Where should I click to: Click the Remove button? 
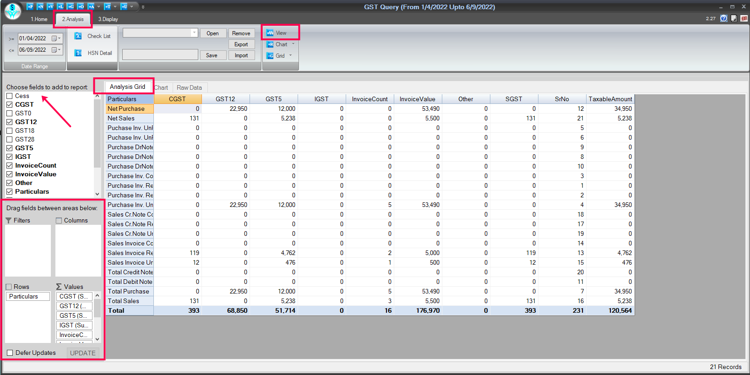click(x=241, y=33)
